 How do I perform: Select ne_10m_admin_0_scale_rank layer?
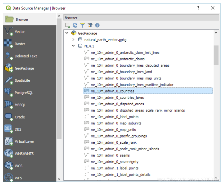[113, 143]
